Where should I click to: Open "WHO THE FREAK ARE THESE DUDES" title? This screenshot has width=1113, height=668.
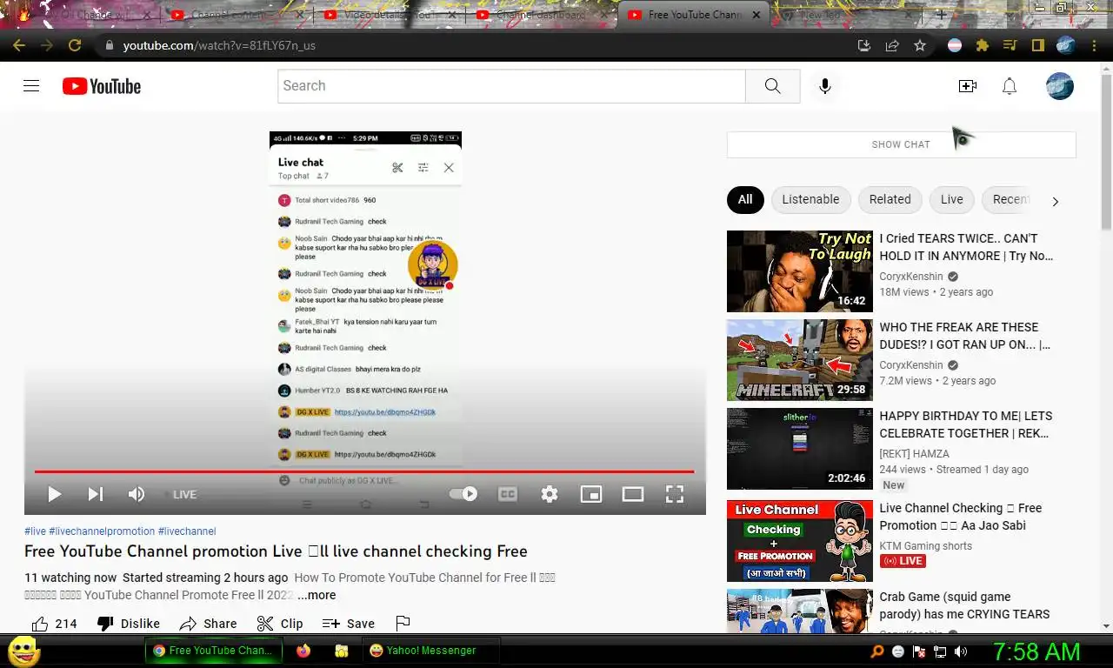point(964,336)
